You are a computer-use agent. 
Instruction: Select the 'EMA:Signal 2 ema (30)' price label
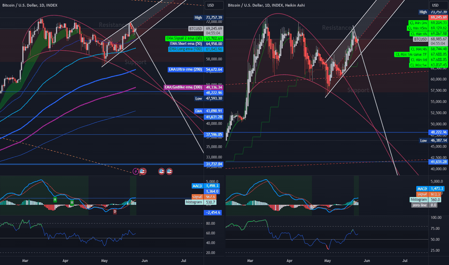click(x=194, y=38)
